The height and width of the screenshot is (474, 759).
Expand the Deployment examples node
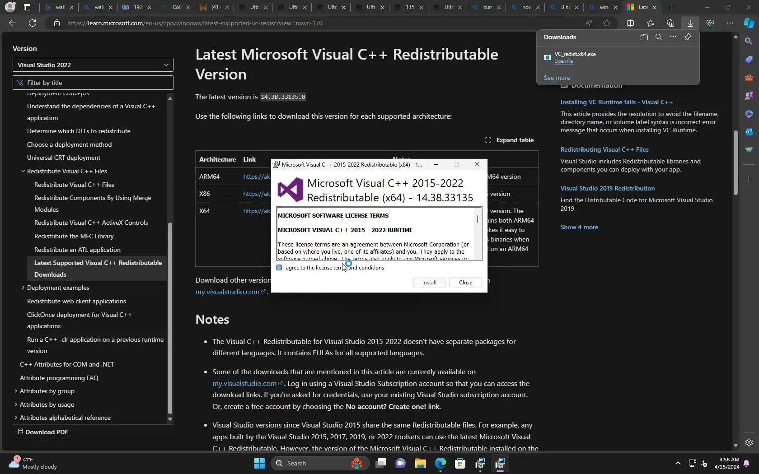coord(23,288)
